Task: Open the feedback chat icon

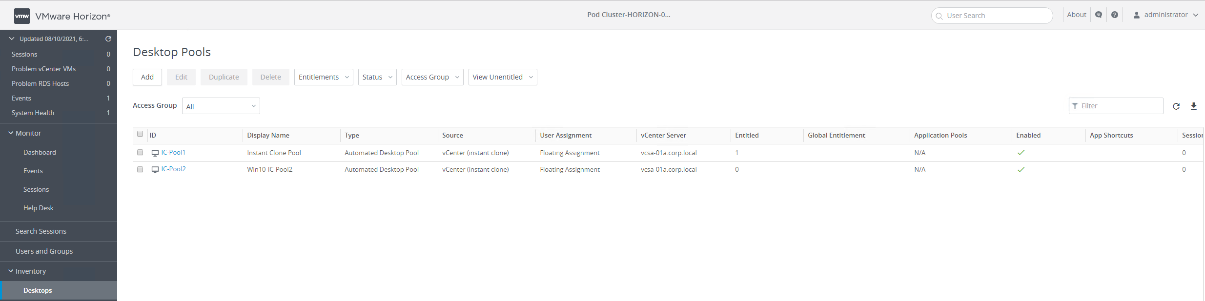Action: 1099,15
